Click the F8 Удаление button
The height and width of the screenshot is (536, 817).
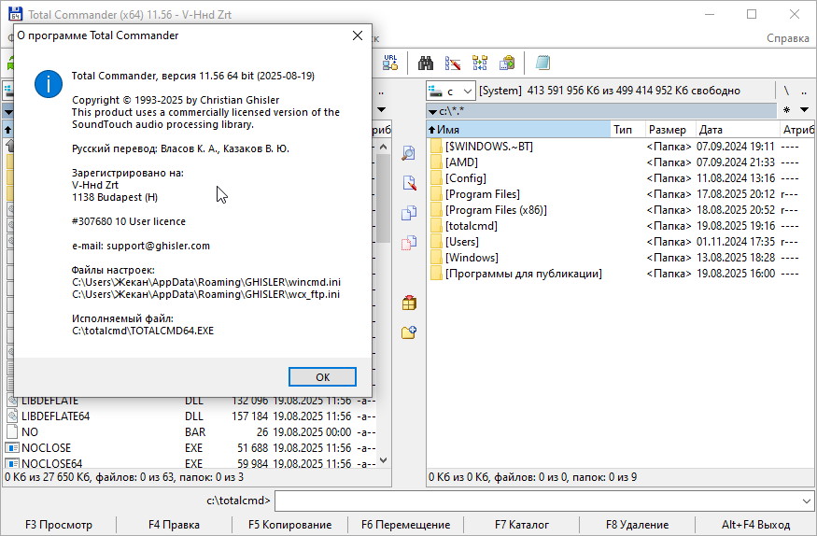[x=637, y=525]
